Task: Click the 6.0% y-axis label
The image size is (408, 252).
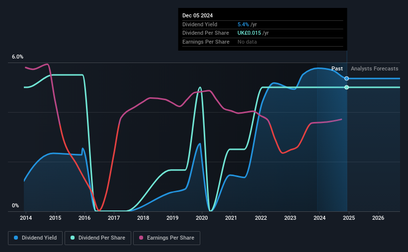Action: (x=17, y=57)
